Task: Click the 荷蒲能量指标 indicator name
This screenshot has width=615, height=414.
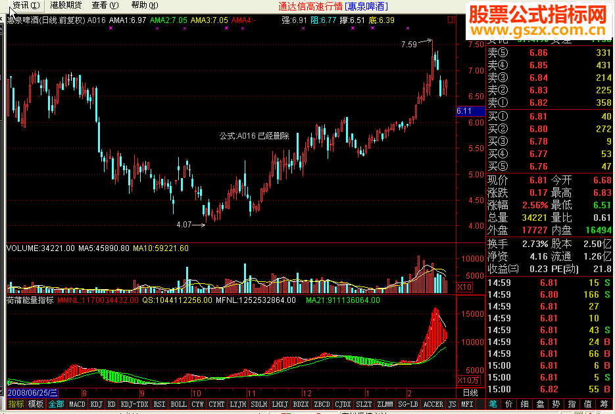Action: coord(30,300)
